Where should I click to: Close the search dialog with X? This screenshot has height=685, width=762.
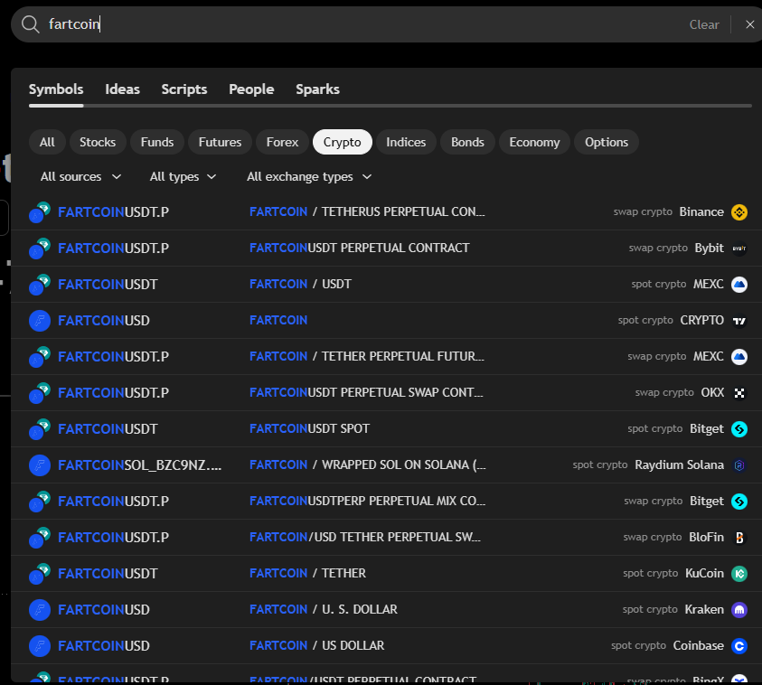(750, 24)
